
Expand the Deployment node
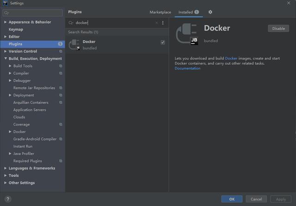coord(10,95)
